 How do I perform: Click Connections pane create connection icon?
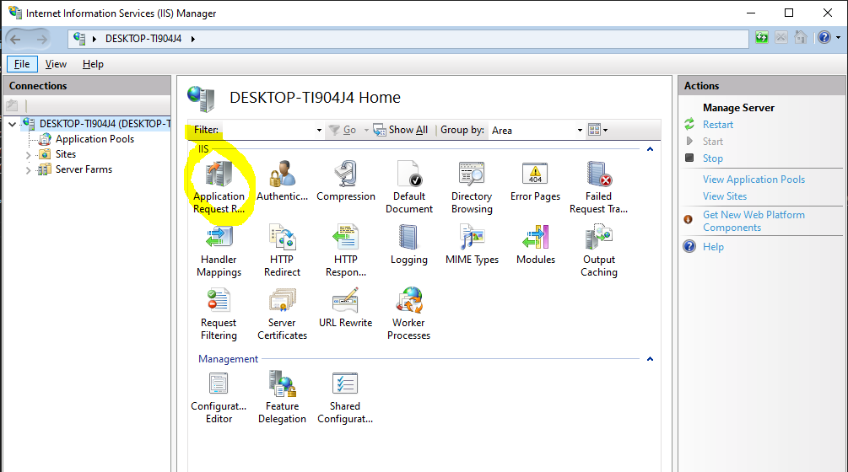(x=12, y=105)
